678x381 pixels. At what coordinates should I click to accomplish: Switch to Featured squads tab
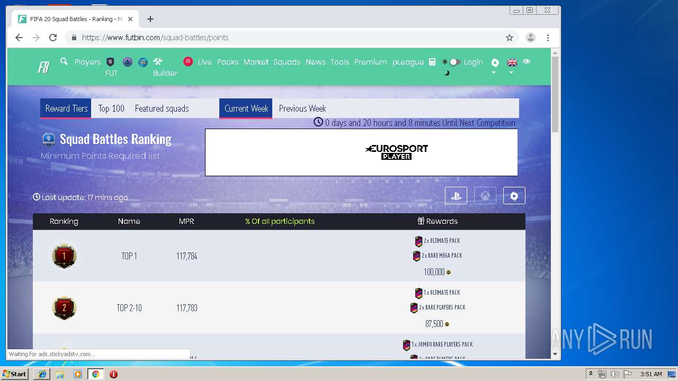(x=162, y=108)
